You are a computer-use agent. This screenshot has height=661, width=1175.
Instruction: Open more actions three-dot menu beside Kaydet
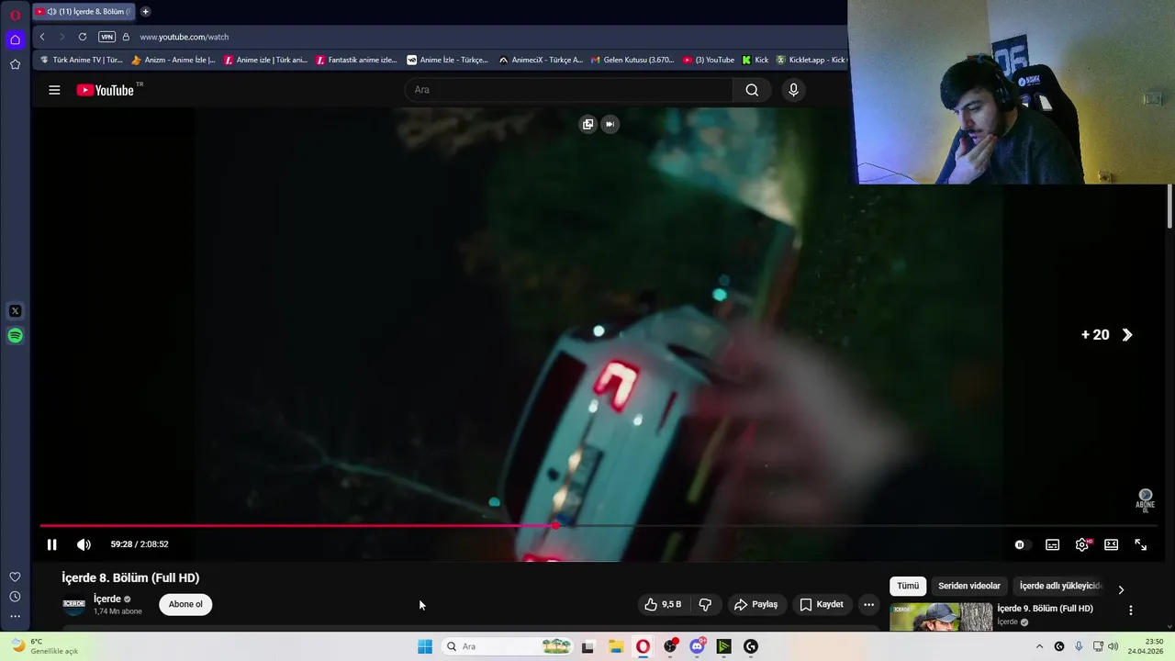click(868, 604)
